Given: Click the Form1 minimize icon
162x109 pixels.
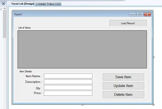Looking at the screenshot, I should coord(132,14).
